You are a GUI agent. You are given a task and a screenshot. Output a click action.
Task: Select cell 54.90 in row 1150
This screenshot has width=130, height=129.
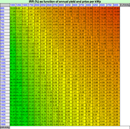click(x=13, y=79)
